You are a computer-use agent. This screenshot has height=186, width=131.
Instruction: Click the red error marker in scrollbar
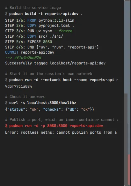pyautogui.click(x=129, y=169)
